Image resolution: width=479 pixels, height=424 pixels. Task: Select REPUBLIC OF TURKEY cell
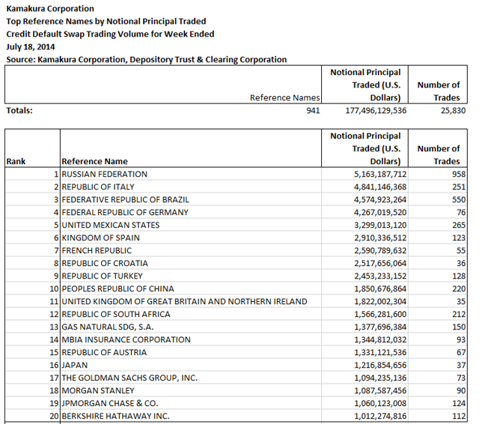191,276
